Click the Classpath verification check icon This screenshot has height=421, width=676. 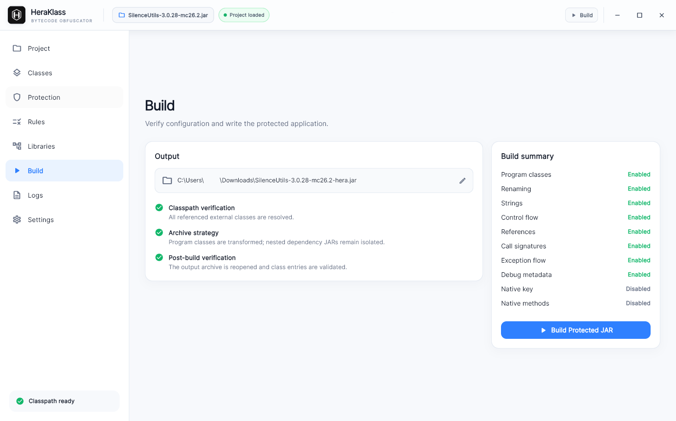tap(159, 208)
